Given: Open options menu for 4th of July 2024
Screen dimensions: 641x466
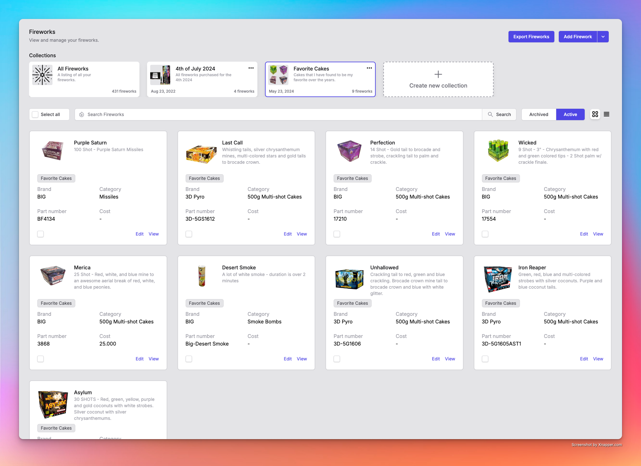Looking at the screenshot, I should coord(251,68).
